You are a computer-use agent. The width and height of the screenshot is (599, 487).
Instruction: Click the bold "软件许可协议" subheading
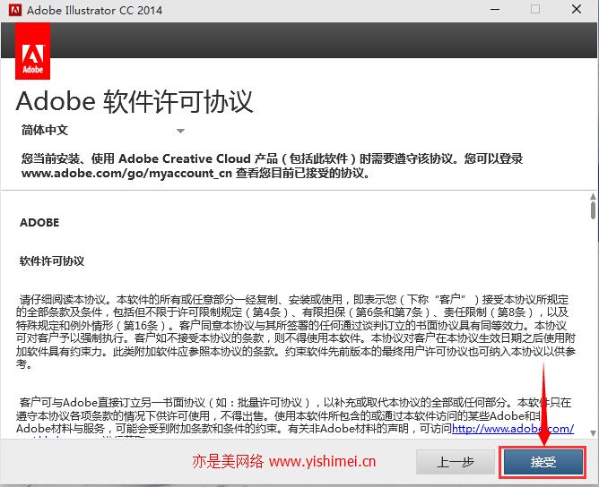(x=52, y=261)
